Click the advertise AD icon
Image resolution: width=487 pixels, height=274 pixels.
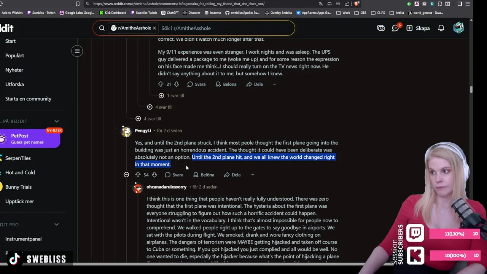pyautogui.click(x=381, y=28)
